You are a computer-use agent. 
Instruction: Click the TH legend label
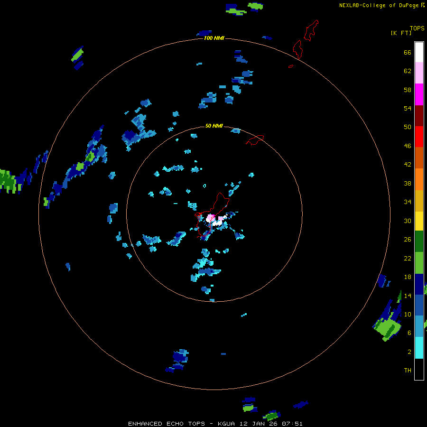[408, 371]
